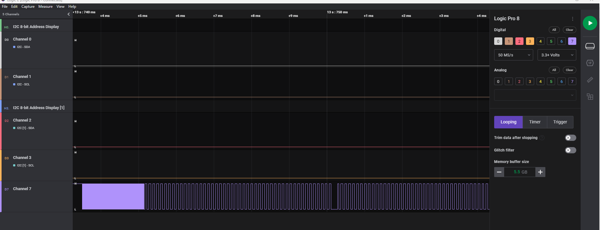Select the Channel 3 row label
The width and height of the screenshot is (600, 230).
point(22,158)
